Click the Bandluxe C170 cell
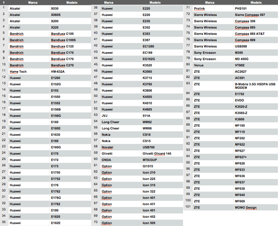 (x=70, y=53)
